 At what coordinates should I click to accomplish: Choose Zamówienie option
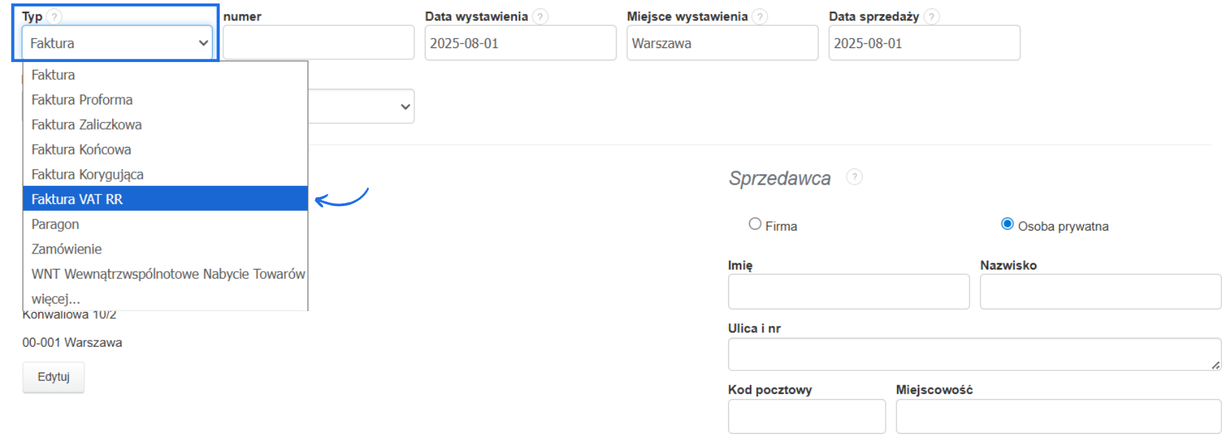[x=165, y=249]
